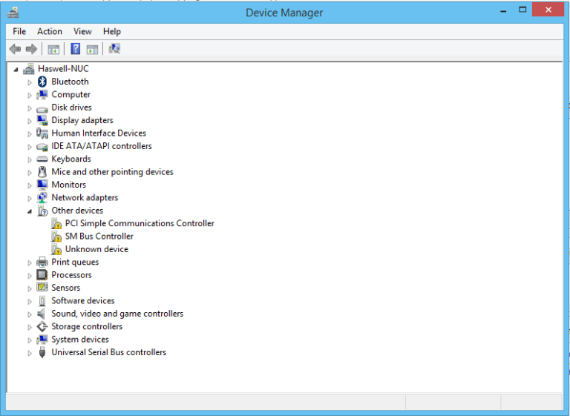Click the blue Help question mark icon

(x=75, y=49)
